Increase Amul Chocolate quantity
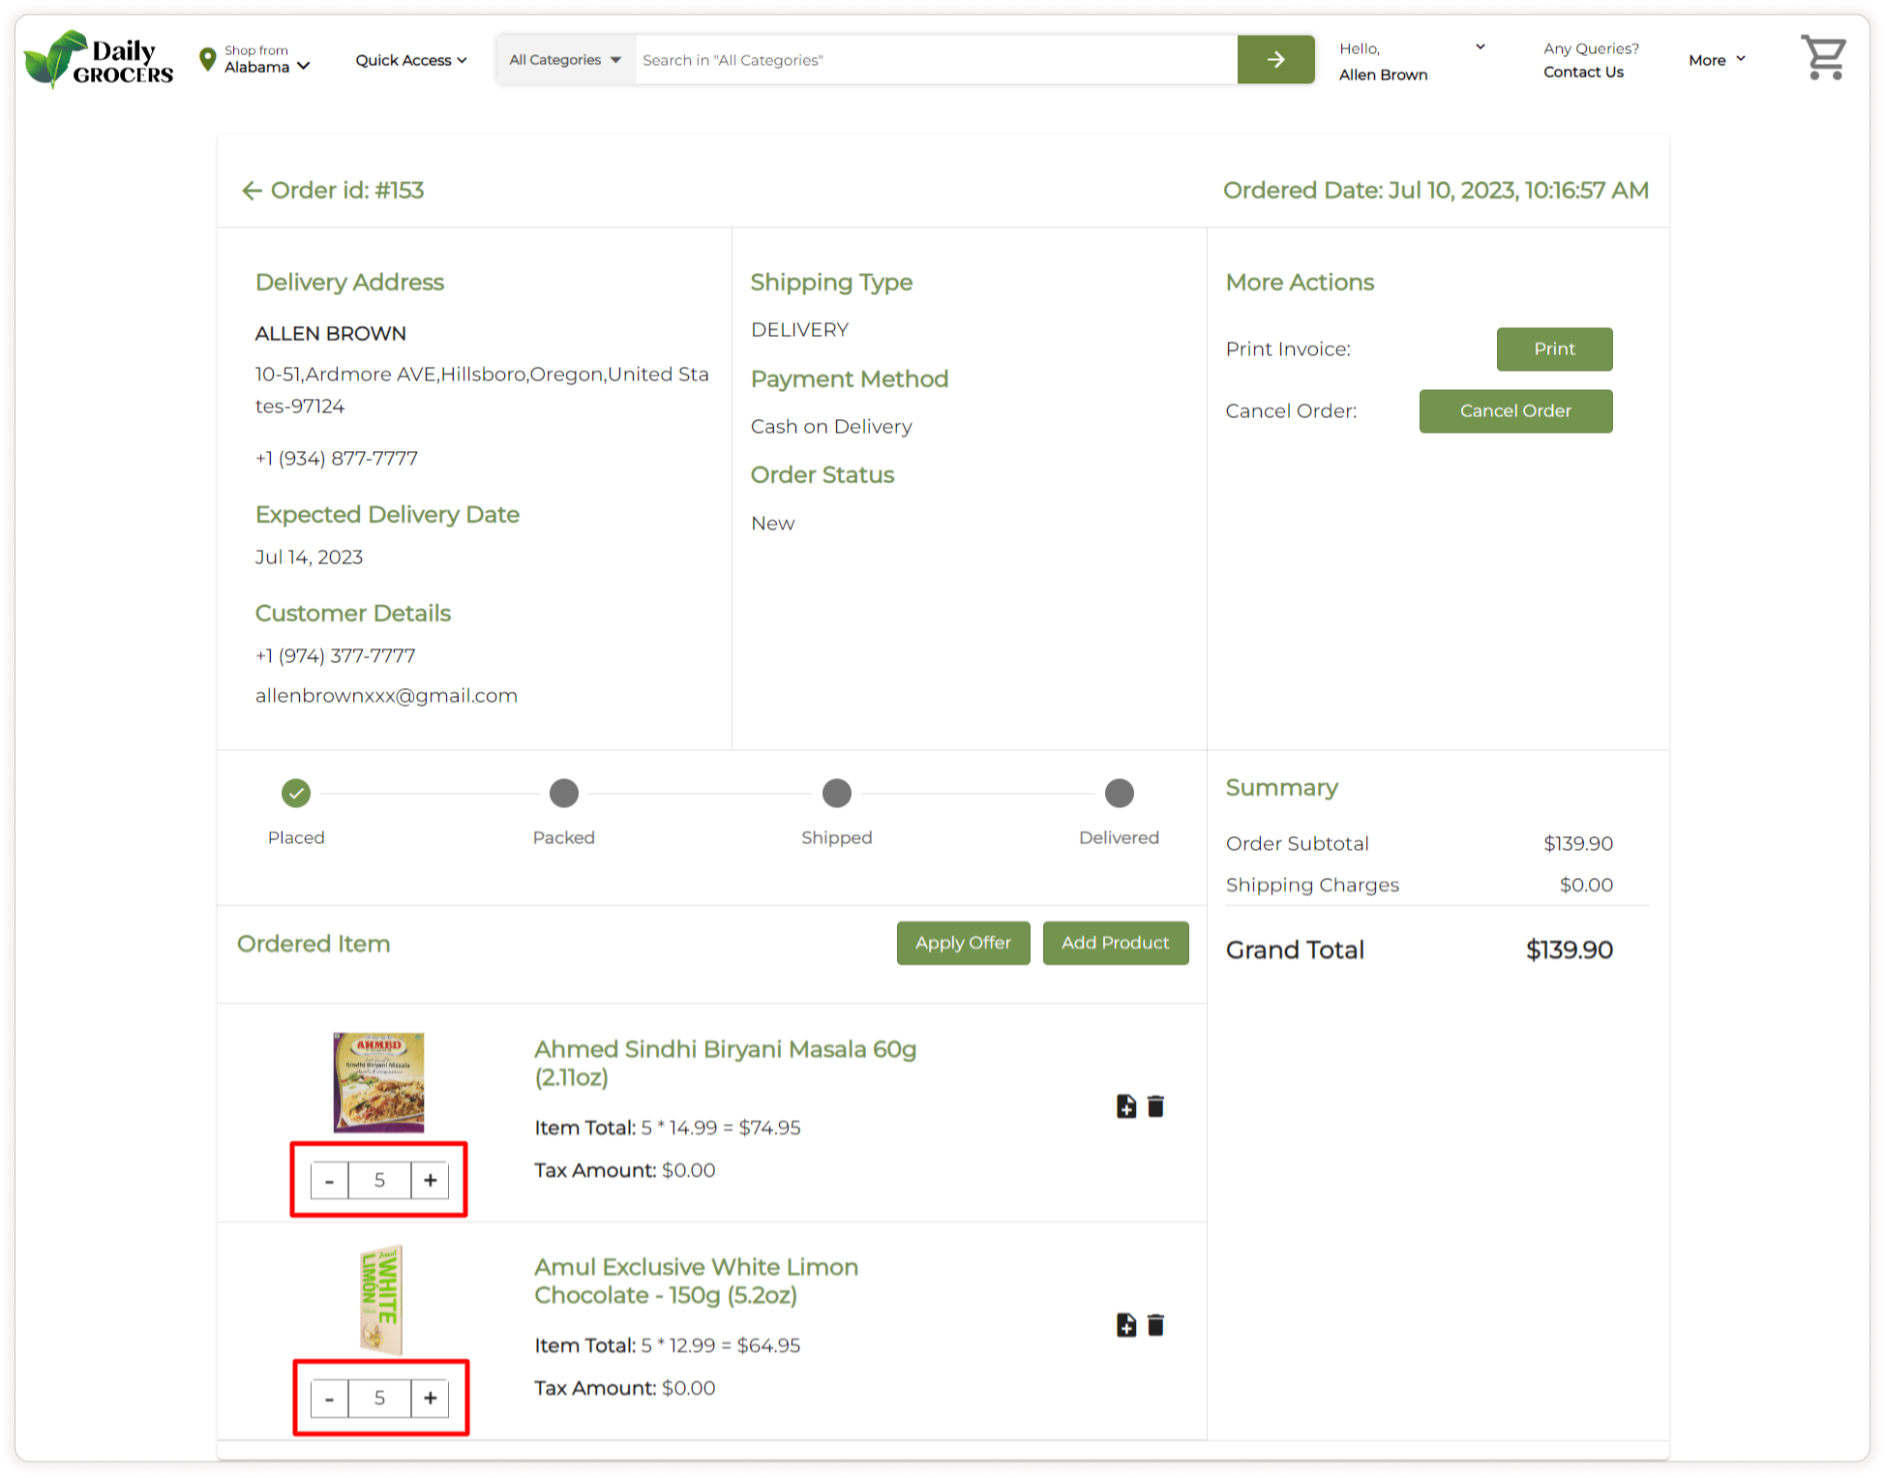1885x1478 pixels. (x=430, y=1399)
